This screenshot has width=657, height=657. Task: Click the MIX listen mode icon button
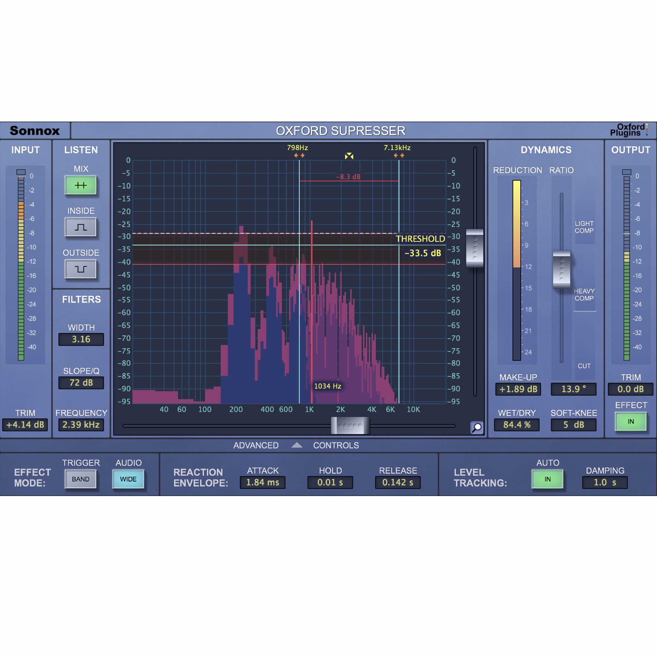80,185
